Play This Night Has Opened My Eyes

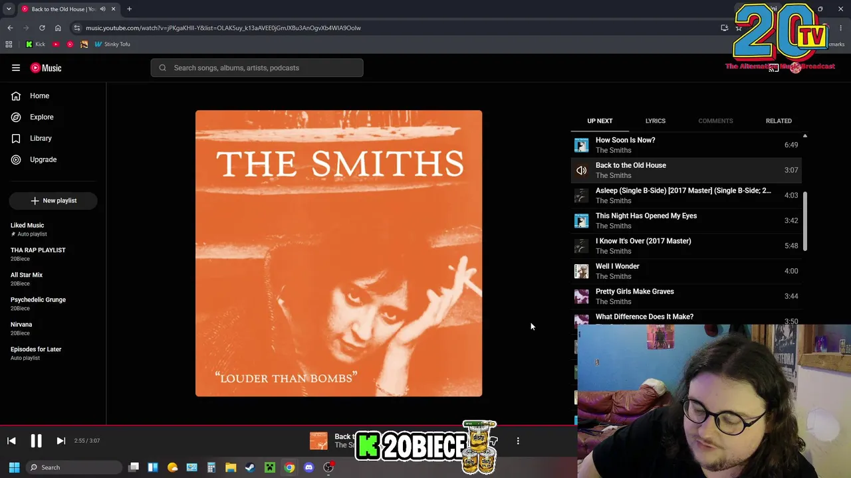[686, 220]
